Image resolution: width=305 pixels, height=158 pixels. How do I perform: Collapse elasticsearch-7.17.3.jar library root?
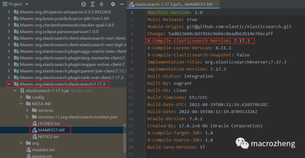click(15, 91)
